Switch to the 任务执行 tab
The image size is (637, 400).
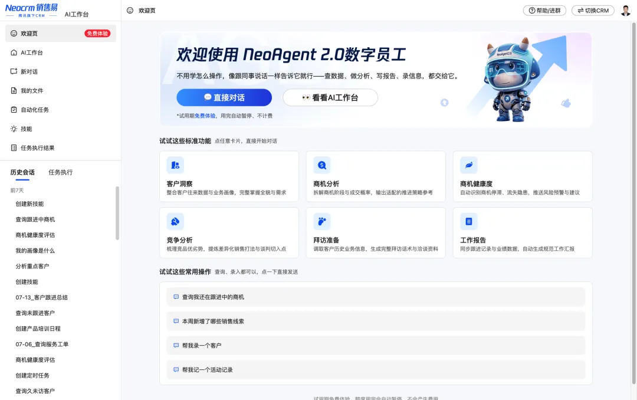point(61,172)
